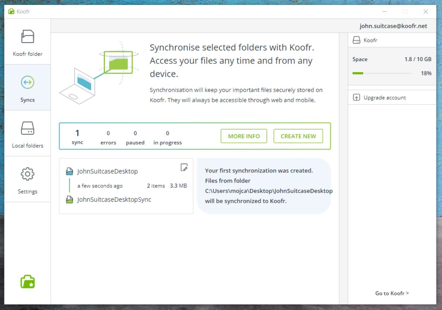Screen dimensions: 442x310
Task: Close the Koofr window
Action: pyautogui.click(x=425, y=12)
